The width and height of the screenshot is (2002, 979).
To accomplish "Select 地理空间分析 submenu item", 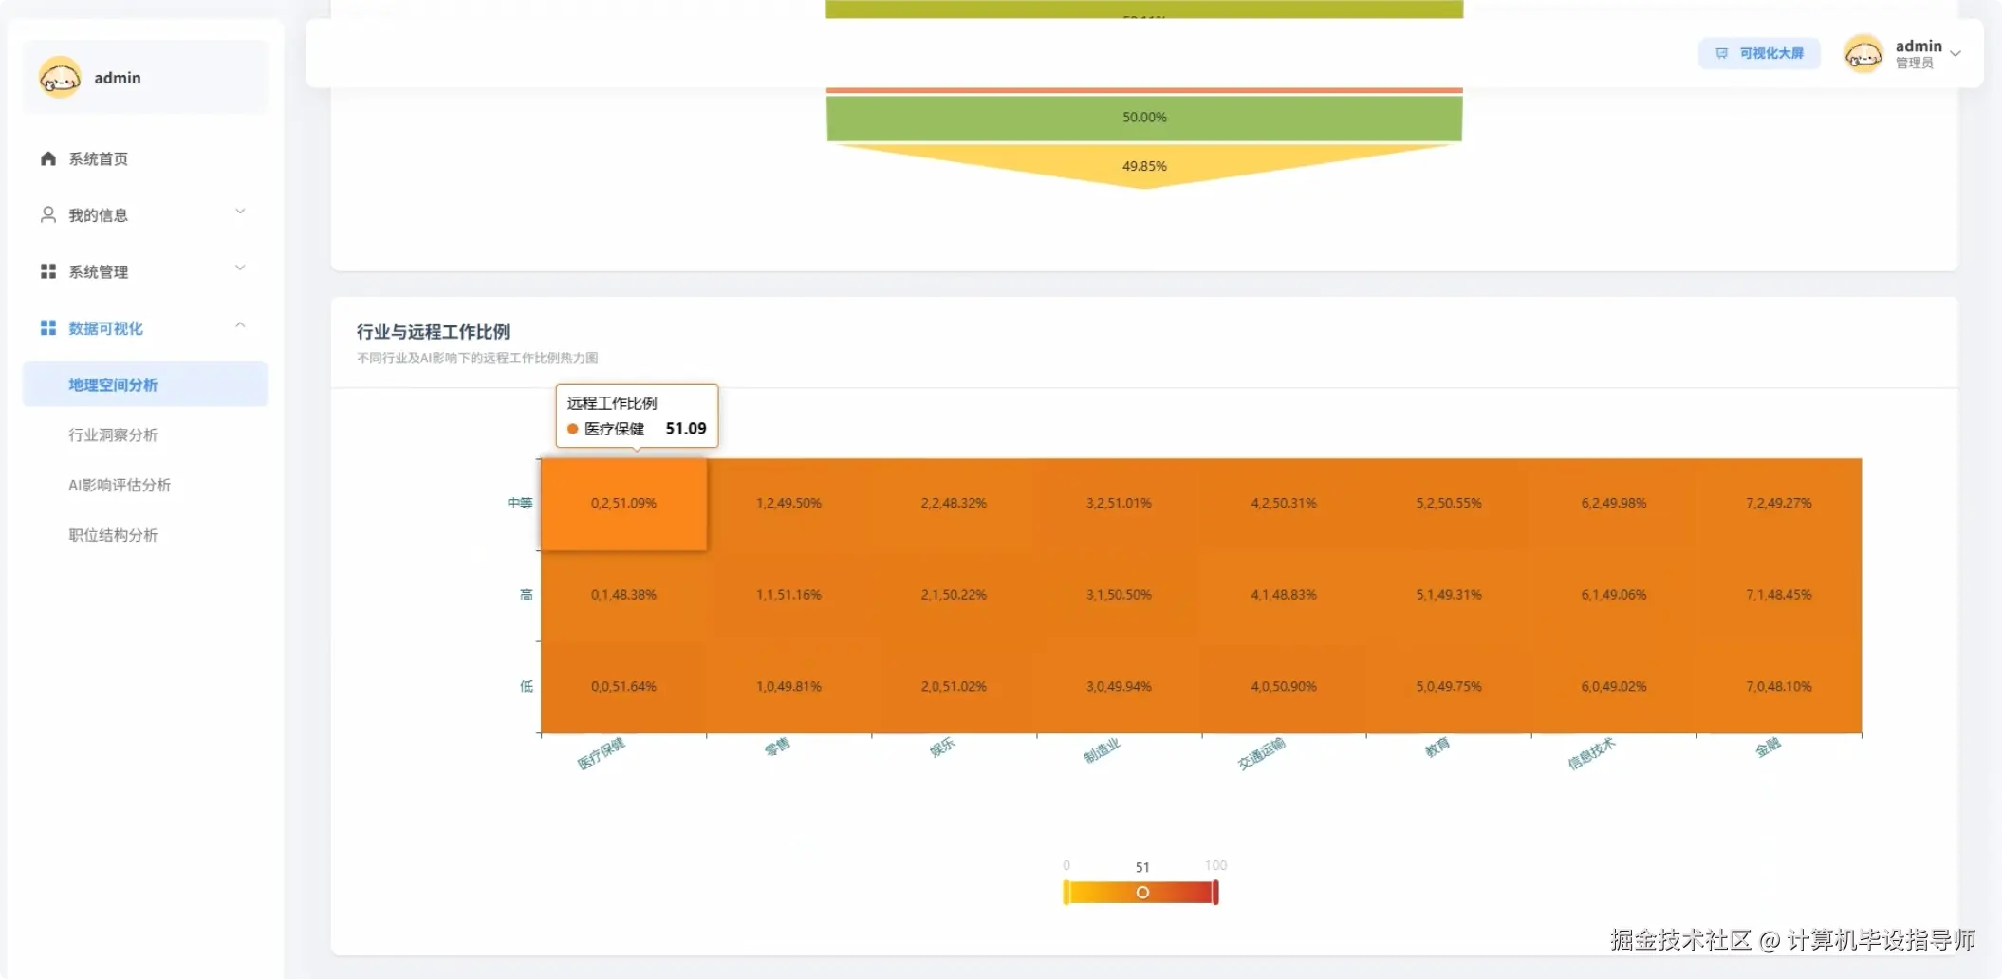I will tap(145, 384).
